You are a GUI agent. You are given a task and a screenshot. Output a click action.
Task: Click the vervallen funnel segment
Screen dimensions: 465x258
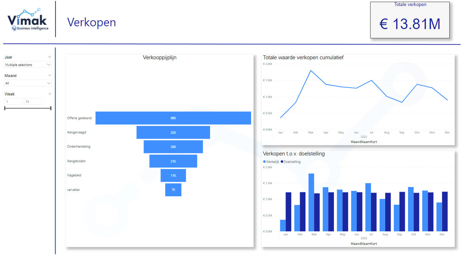click(173, 190)
